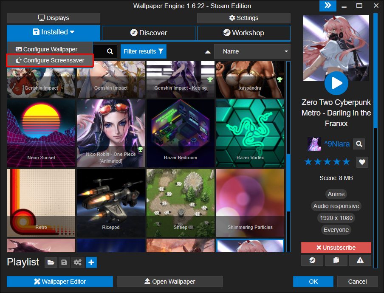Image resolution: width=384 pixels, height=293 pixels.
Task: Click the Zero Two Cyberpunk Metro title
Action: pos(336,113)
